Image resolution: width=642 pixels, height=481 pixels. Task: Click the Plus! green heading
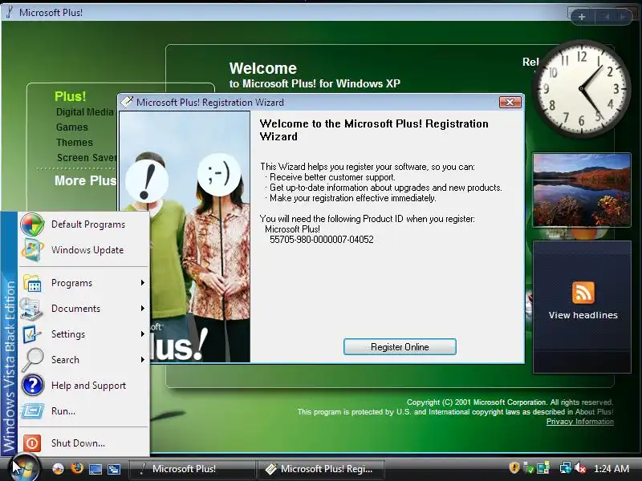(71, 96)
